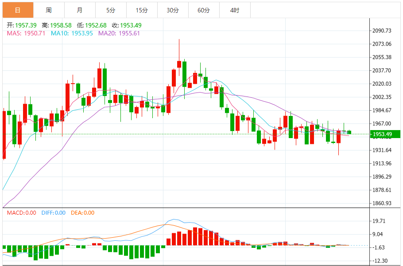The image size is (403, 266).
Task: Click the 1913.96 price axis label
Action: click(382, 164)
